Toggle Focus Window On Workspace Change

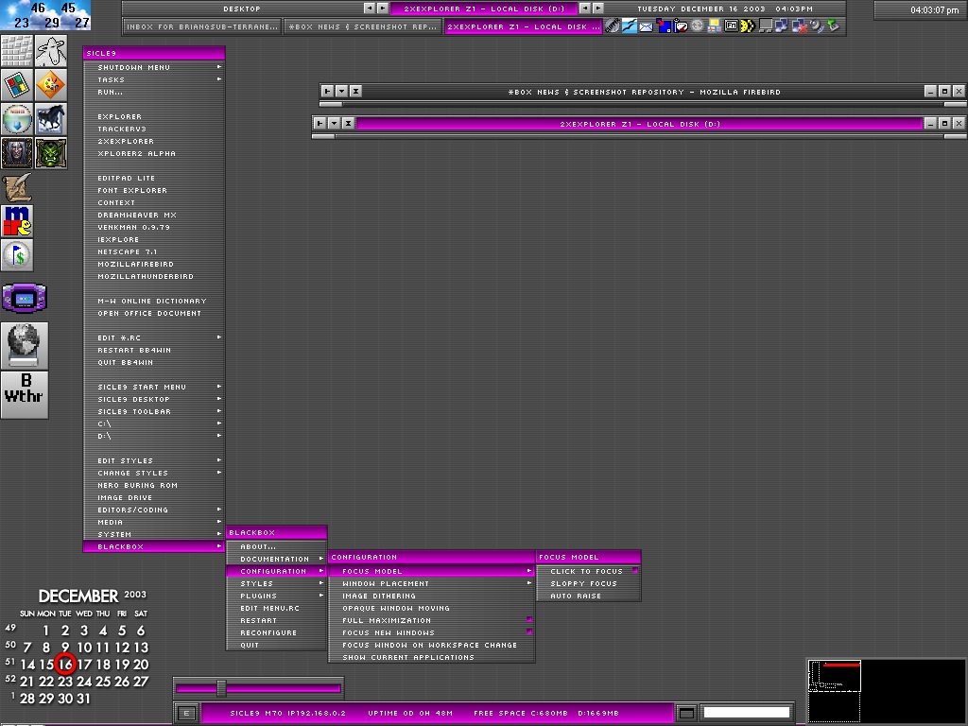point(431,645)
